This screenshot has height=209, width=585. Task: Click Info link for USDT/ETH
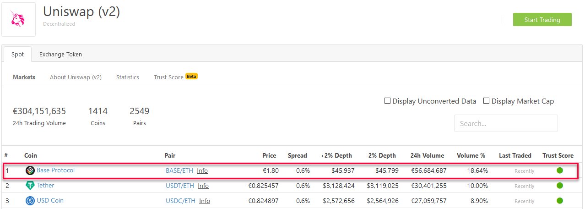[203, 186]
